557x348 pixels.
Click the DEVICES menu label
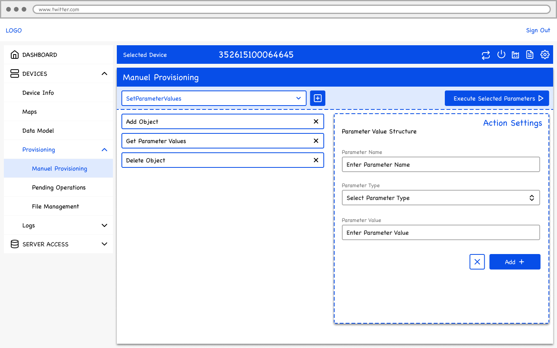tap(35, 73)
